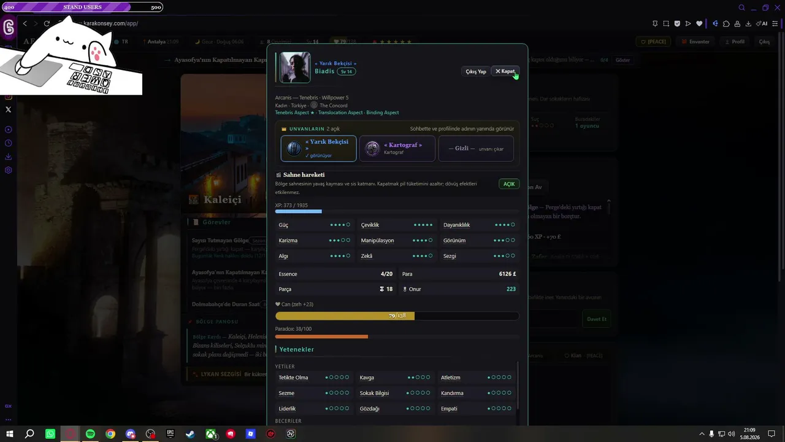Open sidebar settings gear icon
The image size is (785, 442).
tap(9, 170)
